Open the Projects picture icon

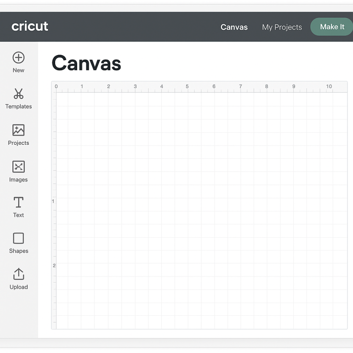click(x=18, y=130)
